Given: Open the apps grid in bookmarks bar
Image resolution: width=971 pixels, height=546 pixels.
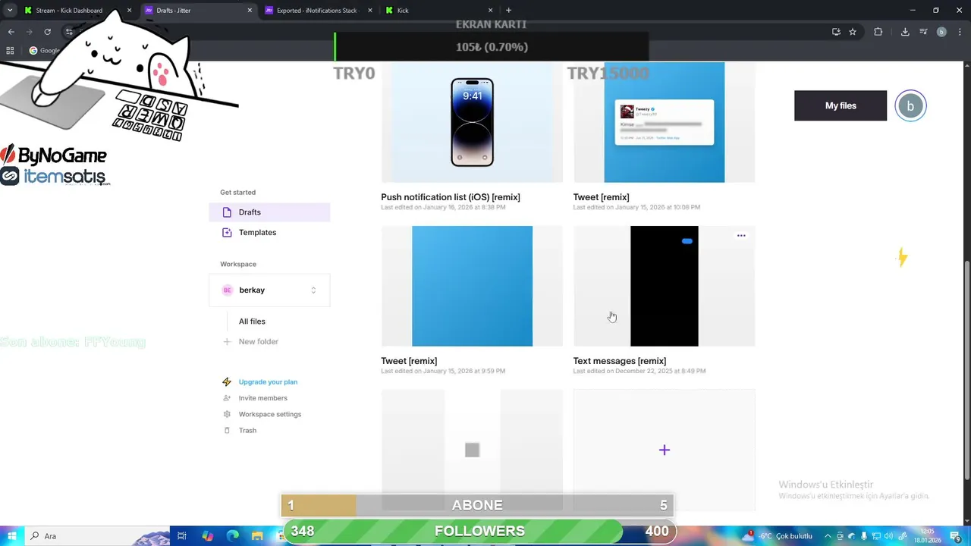Looking at the screenshot, I should coord(10,51).
